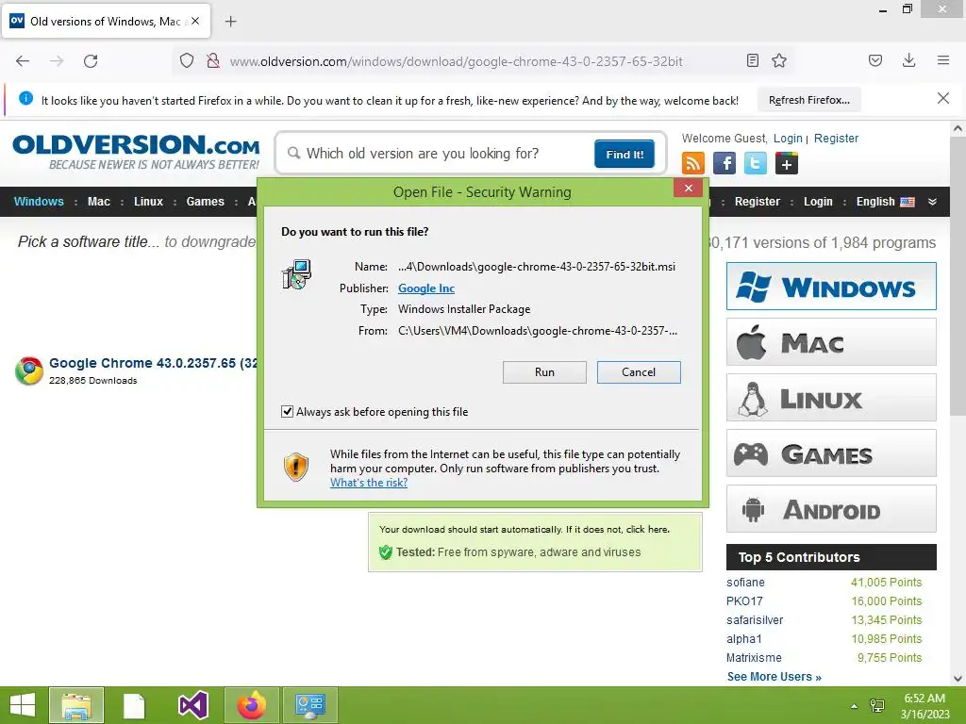Open the Windows Start button
The image size is (966, 724).
click(23, 705)
